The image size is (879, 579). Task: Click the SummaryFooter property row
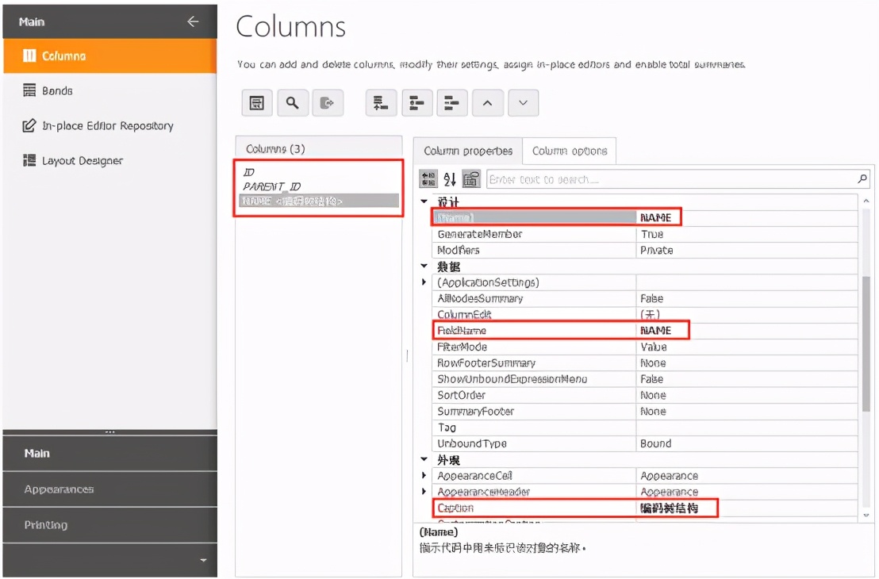point(645,412)
